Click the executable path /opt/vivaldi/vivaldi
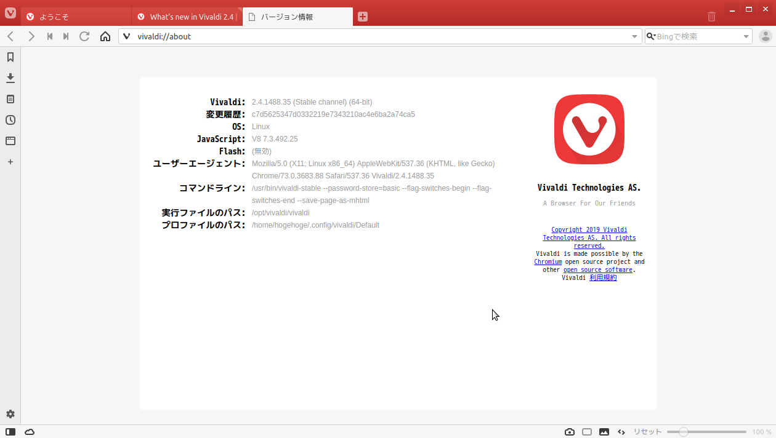The image size is (776, 438). (x=281, y=213)
